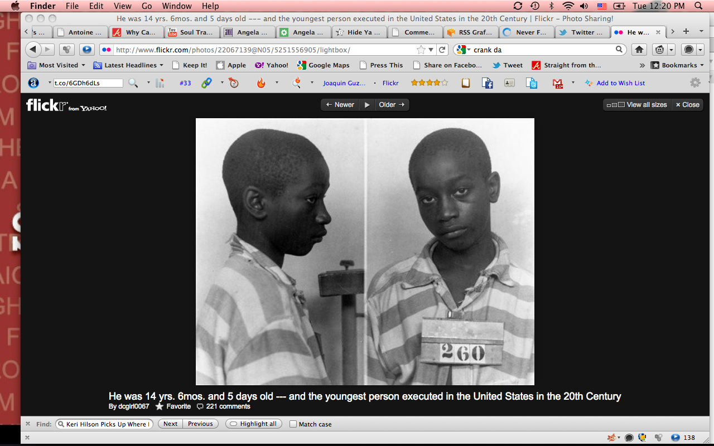714x446 pixels.
Task: Open the Gmail icon in the toolbar
Action: point(557,83)
